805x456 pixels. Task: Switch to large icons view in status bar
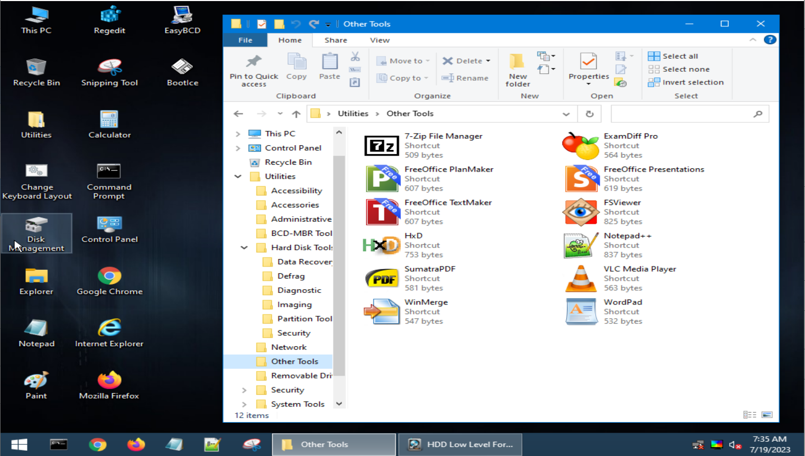tap(767, 415)
